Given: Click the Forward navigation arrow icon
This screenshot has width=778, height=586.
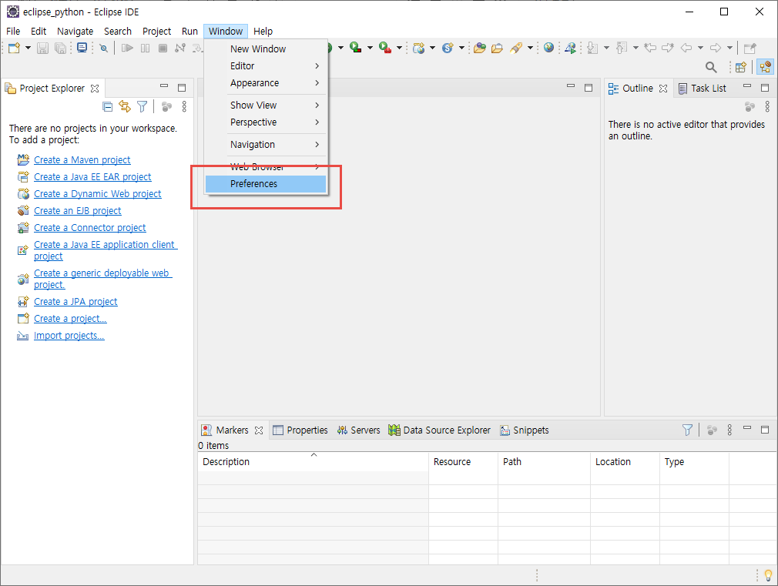Looking at the screenshot, I should tap(716, 49).
